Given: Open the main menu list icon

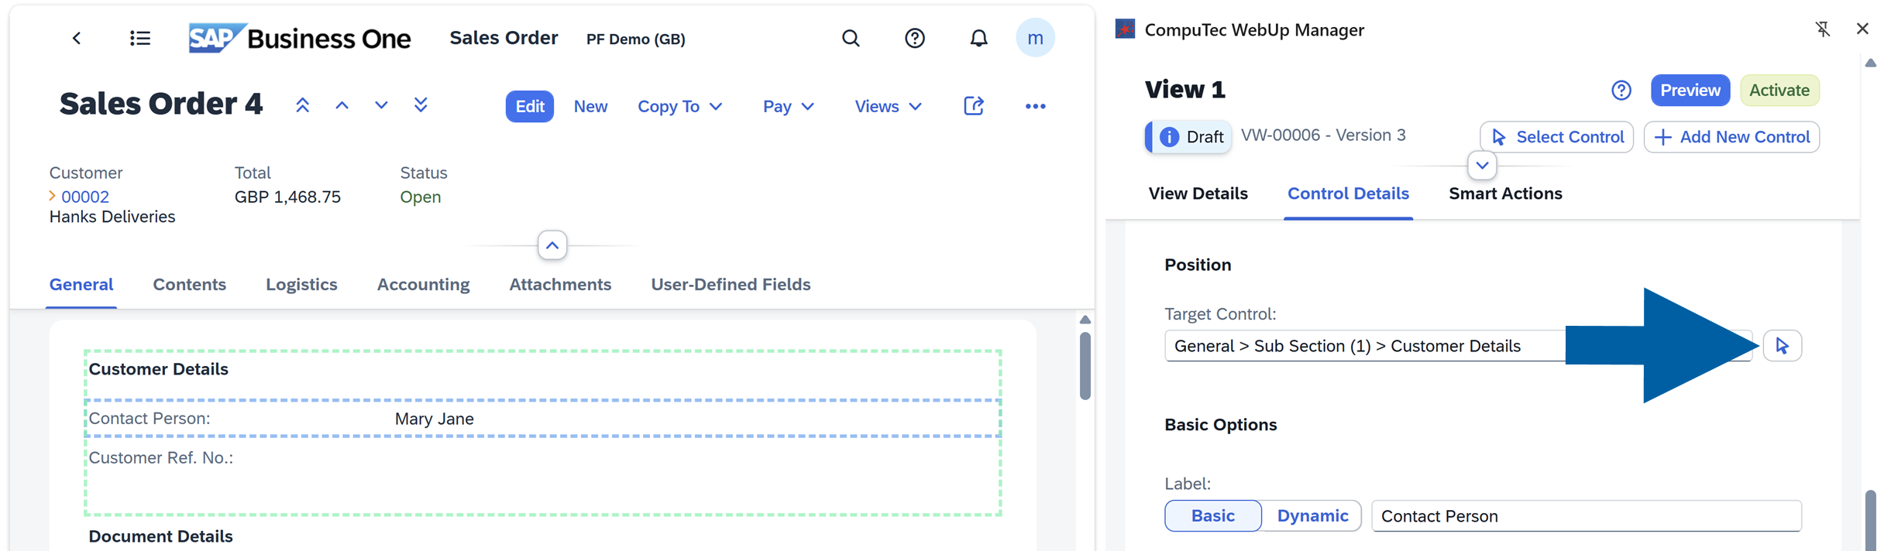Looking at the screenshot, I should 139,38.
